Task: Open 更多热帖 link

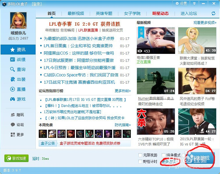Action: coord(123,91)
